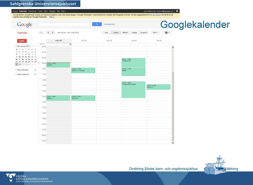Click the search magnifier button

(x=97, y=24)
